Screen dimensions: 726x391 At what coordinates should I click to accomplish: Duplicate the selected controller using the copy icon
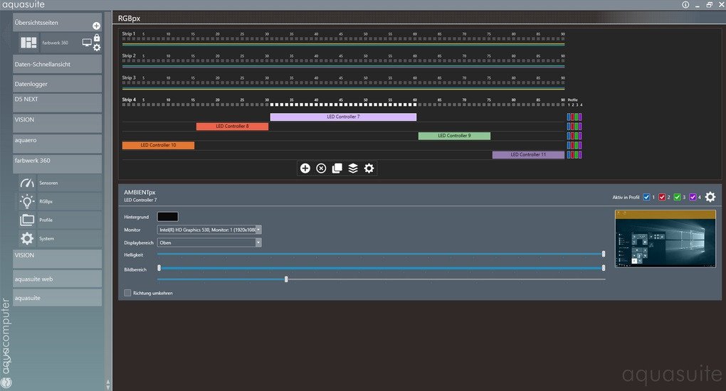coord(337,168)
